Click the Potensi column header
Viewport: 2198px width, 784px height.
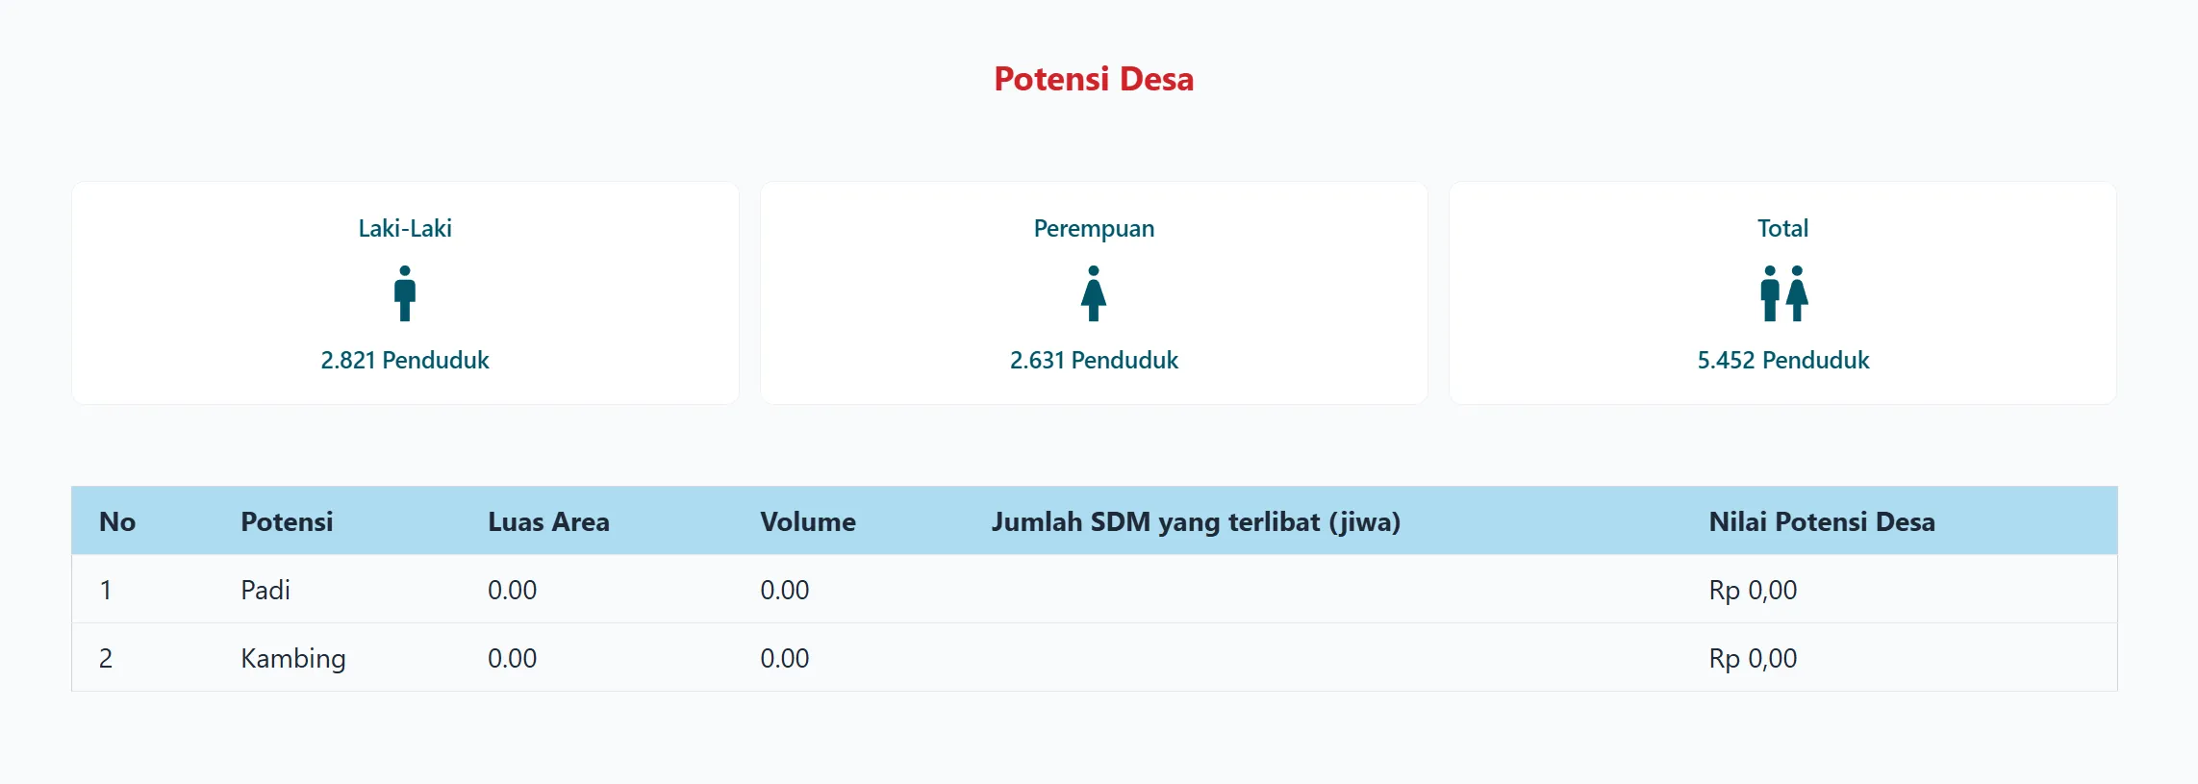(x=287, y=522)
